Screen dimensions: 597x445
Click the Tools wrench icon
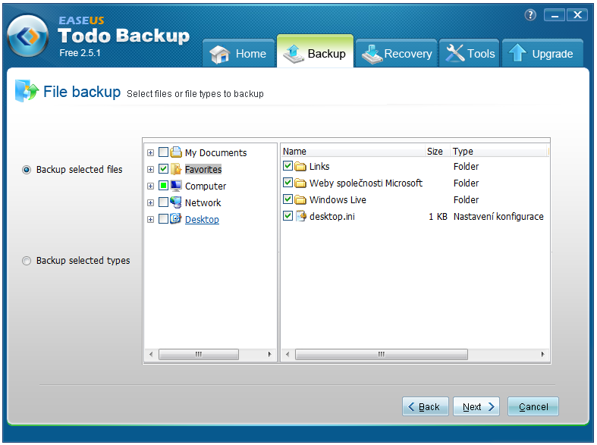(x=455, y=53)
